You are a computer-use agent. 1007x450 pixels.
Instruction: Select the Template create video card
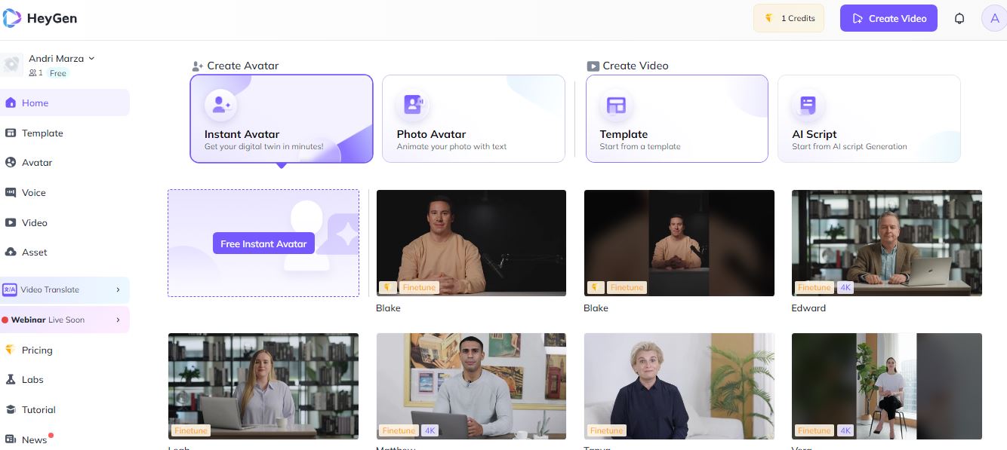pyautogui.click(x=677, y=118)
